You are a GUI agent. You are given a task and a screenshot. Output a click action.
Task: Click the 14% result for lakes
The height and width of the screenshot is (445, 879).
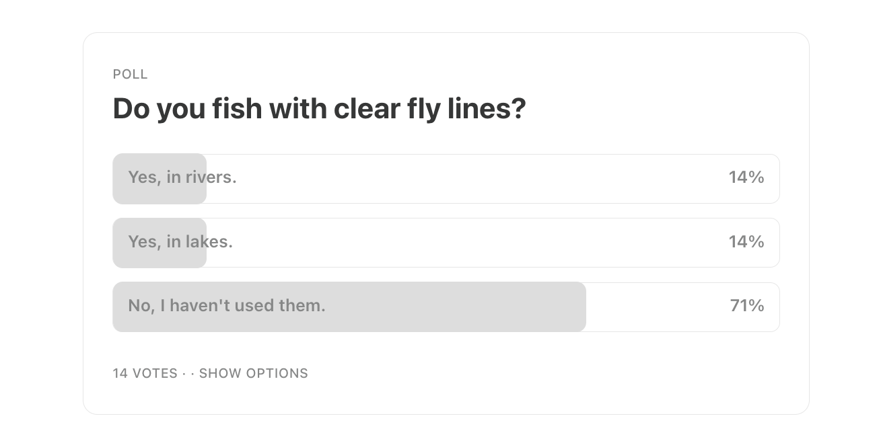(746, 242)
